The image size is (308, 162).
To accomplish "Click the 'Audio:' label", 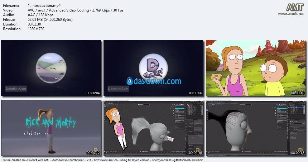I will (8, 15).
